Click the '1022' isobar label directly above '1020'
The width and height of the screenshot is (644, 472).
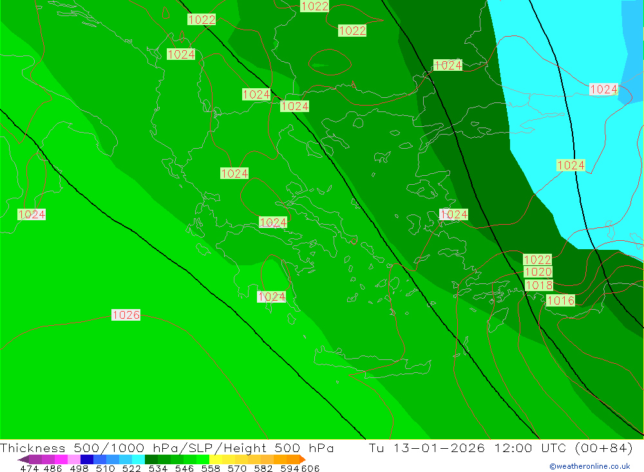pos(537,260)
